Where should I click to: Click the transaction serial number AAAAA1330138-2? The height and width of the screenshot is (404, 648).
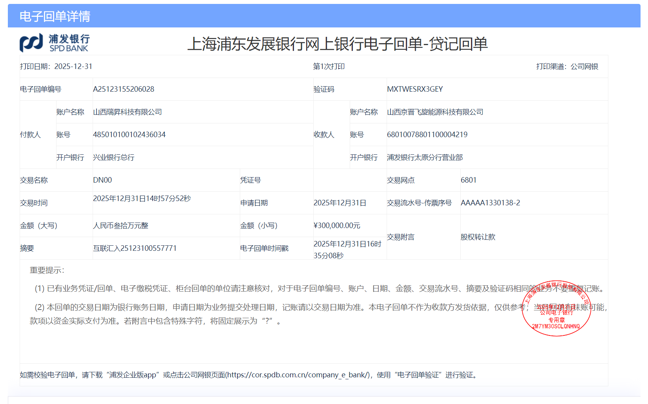tap(490, 203)
